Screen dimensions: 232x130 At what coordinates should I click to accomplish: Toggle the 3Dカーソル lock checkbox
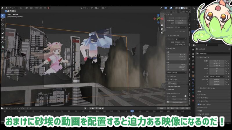177,42
